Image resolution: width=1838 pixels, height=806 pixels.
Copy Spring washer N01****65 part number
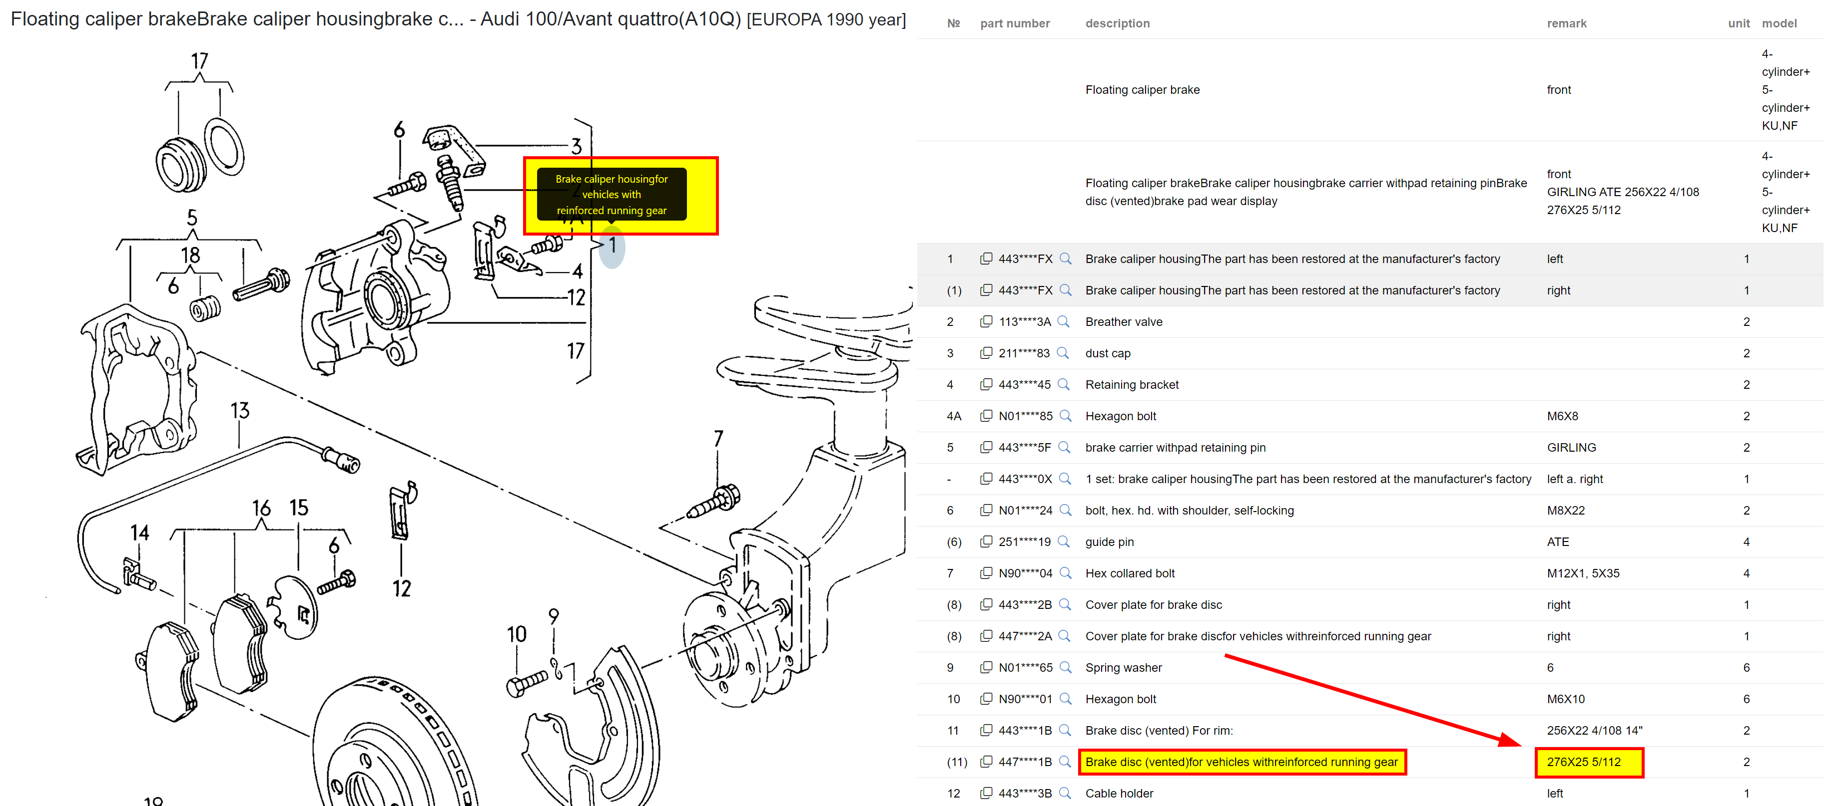(985, 667)
